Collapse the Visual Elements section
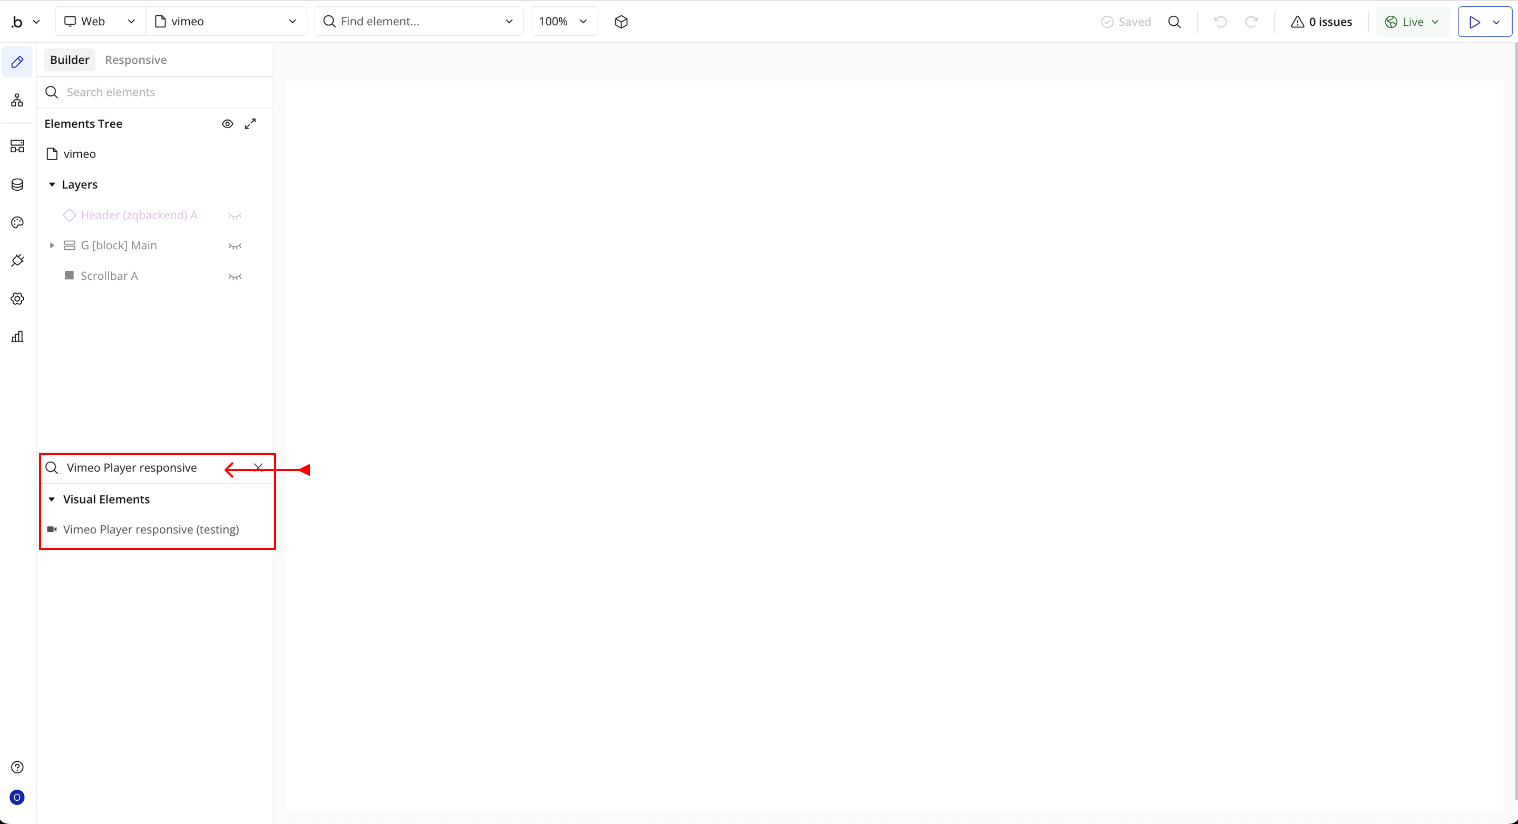The height and width of the screenshot is (824, 1518). pos(52,499)
